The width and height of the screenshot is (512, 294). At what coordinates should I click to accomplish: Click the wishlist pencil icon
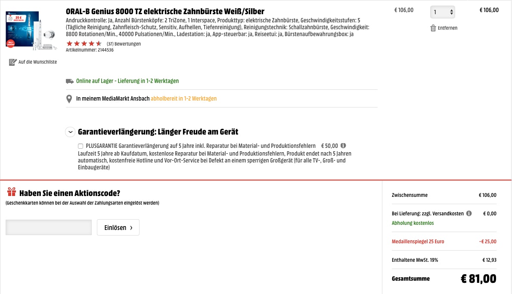pyautogui.click(x=12, y=62)
